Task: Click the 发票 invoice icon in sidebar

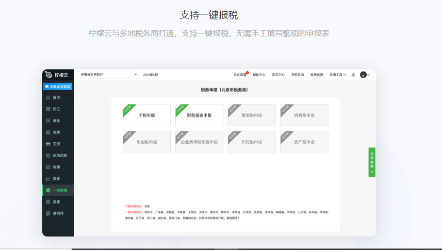Action: click(48, 133)
